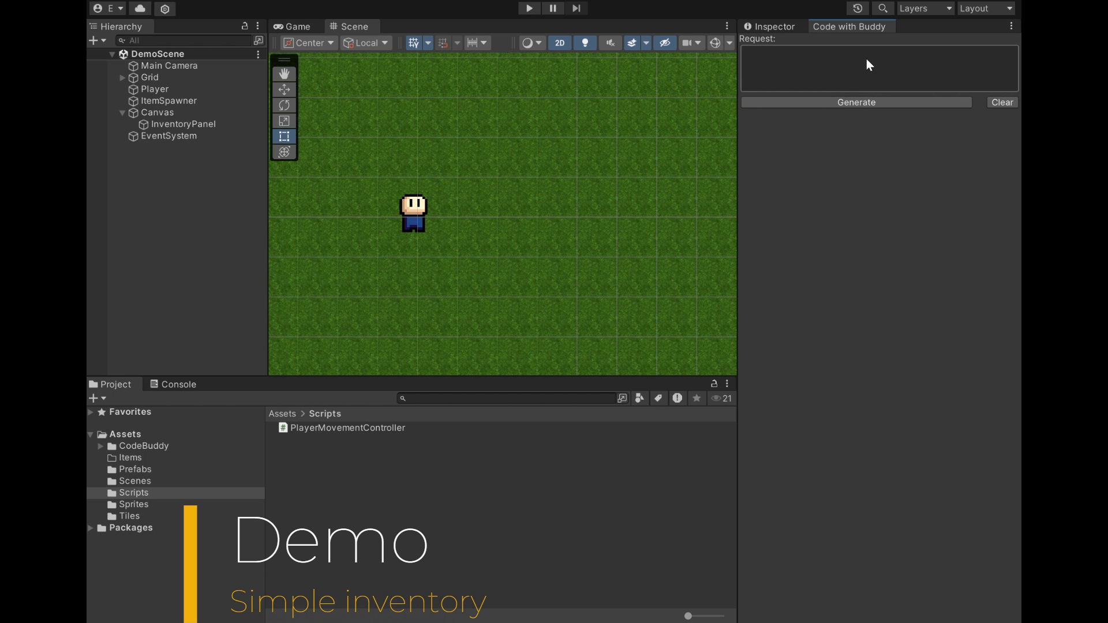Open the Gizmos dropdown
The height and width of the screenshot is (623, 1108).
(x=729, y=43)
